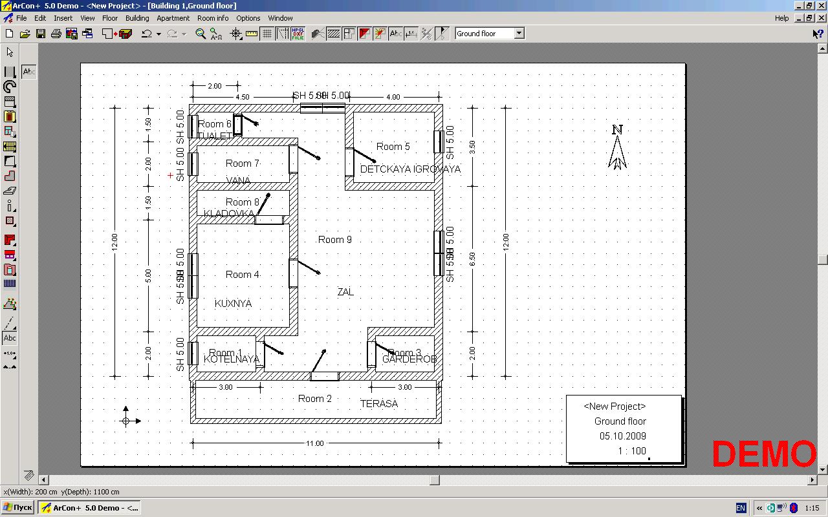Viewport: 828px width, 517px height.
Task: Choose the round wall tool
Action: 10,87
